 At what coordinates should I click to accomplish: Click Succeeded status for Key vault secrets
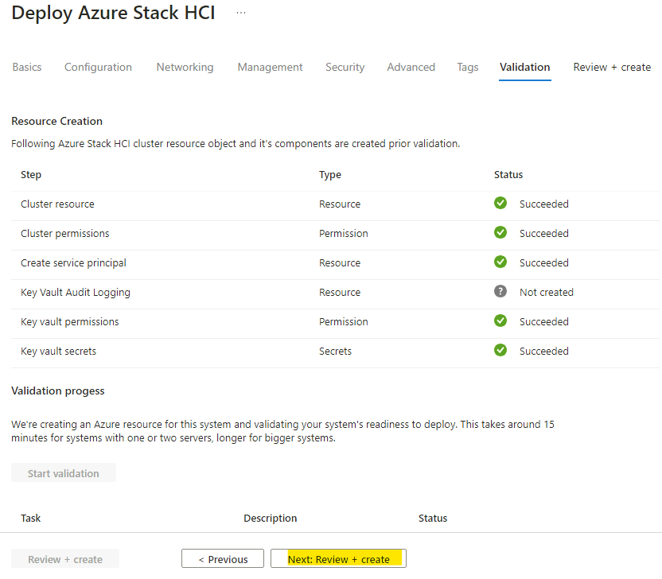(x=543, y=351)
